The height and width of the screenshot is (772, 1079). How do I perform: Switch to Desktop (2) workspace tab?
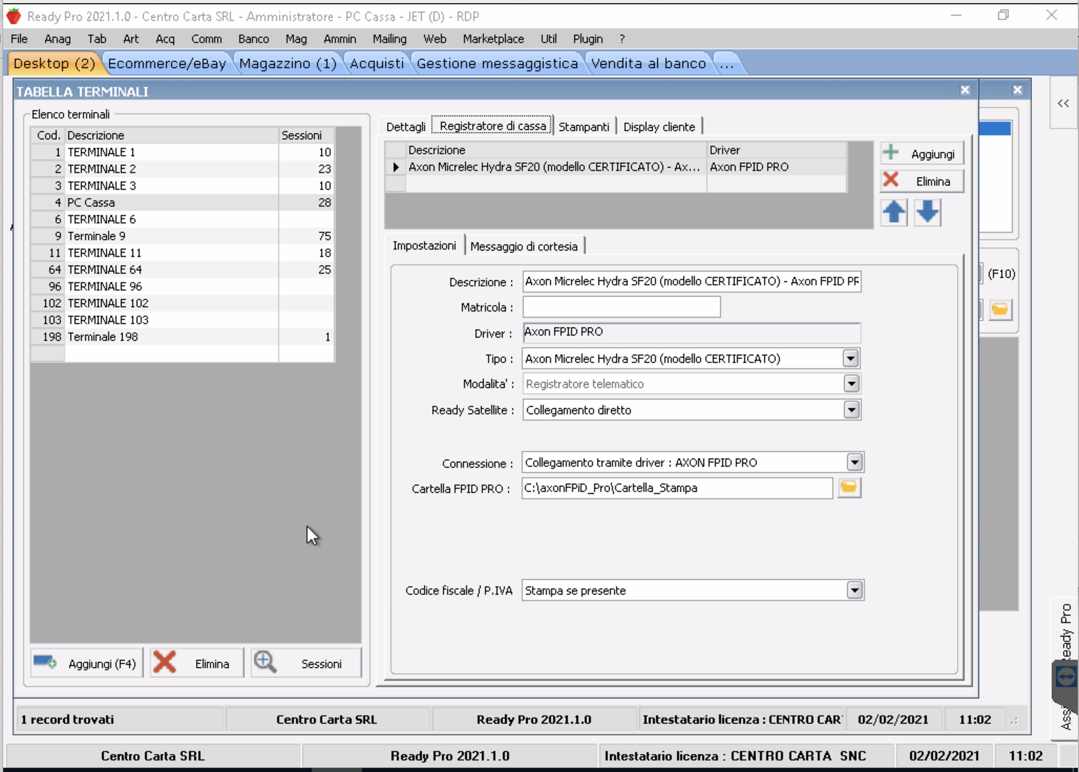54,63
